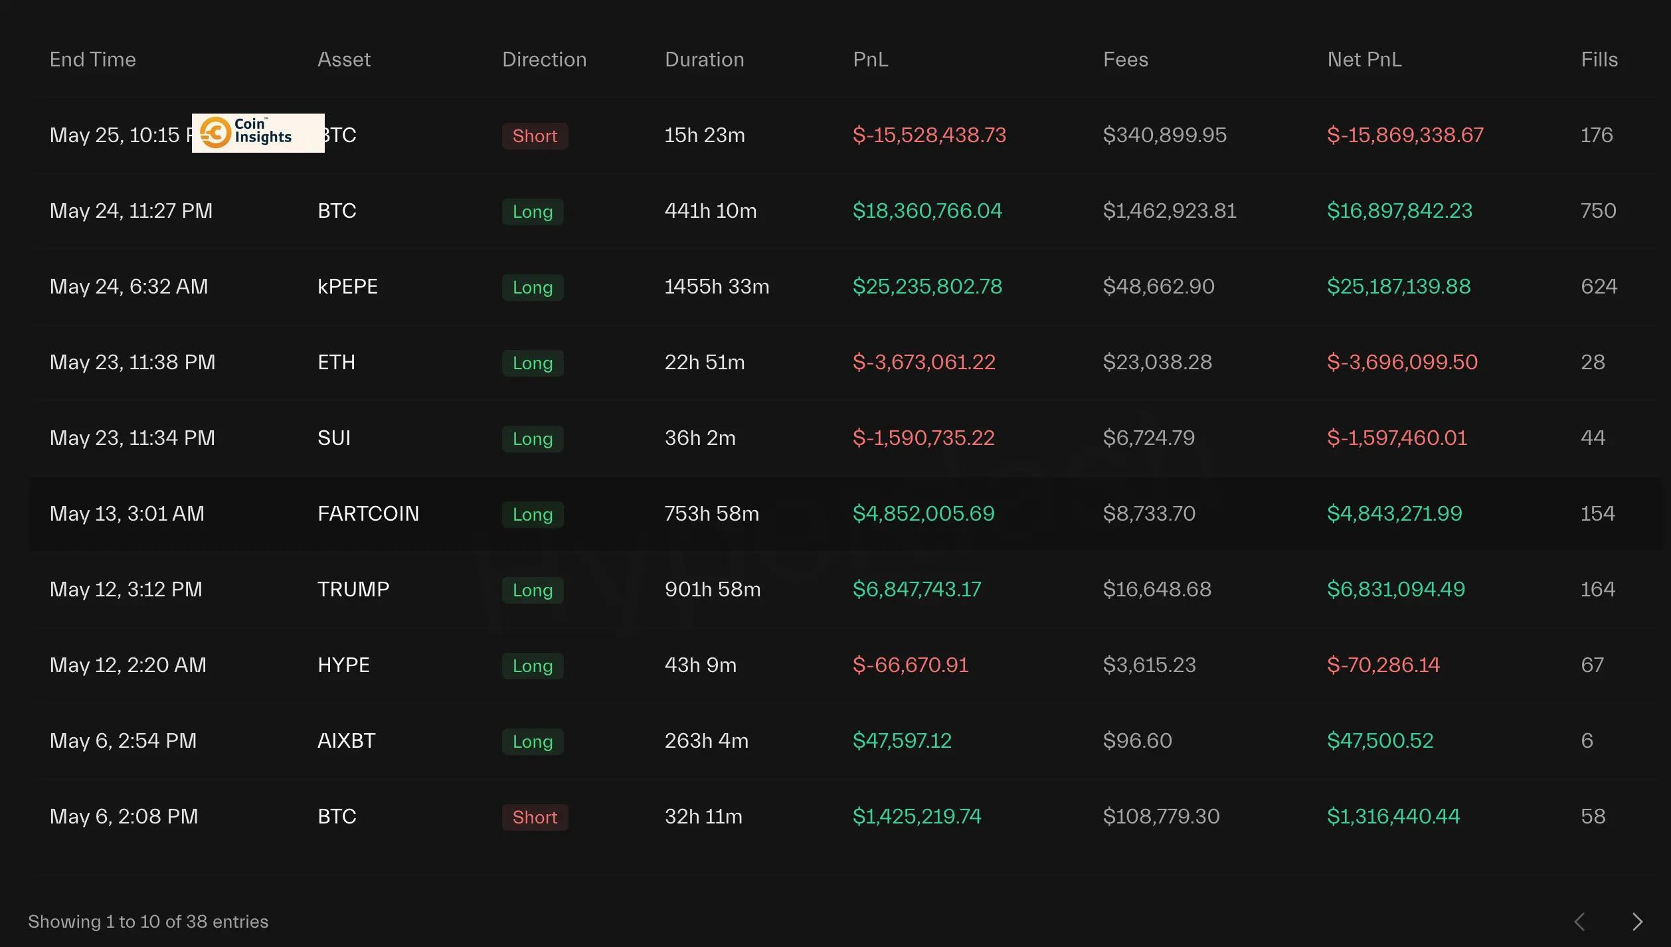Click the End Time May 6, 2:08 PM
This screenshot has width=1671, height=947.
coord(124,816)
